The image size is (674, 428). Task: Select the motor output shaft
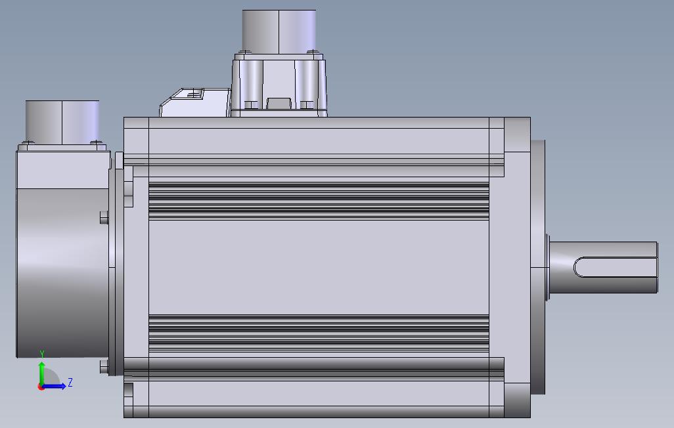604,267
